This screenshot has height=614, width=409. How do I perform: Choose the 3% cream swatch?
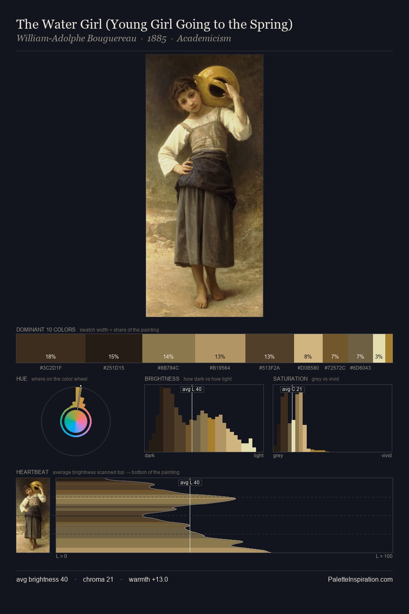tap(379, 348)
